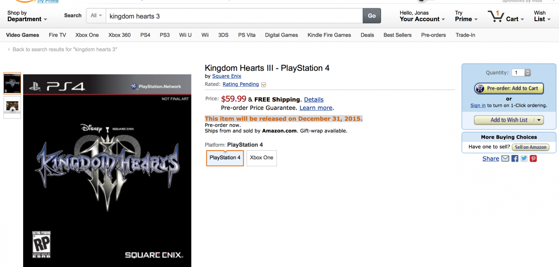This screenshot has height=267, width=559.
Task: Go to the Pre-orders menu item
Action: (x=433, y=35)
